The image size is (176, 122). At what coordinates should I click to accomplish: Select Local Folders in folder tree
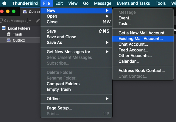[19, 28]
